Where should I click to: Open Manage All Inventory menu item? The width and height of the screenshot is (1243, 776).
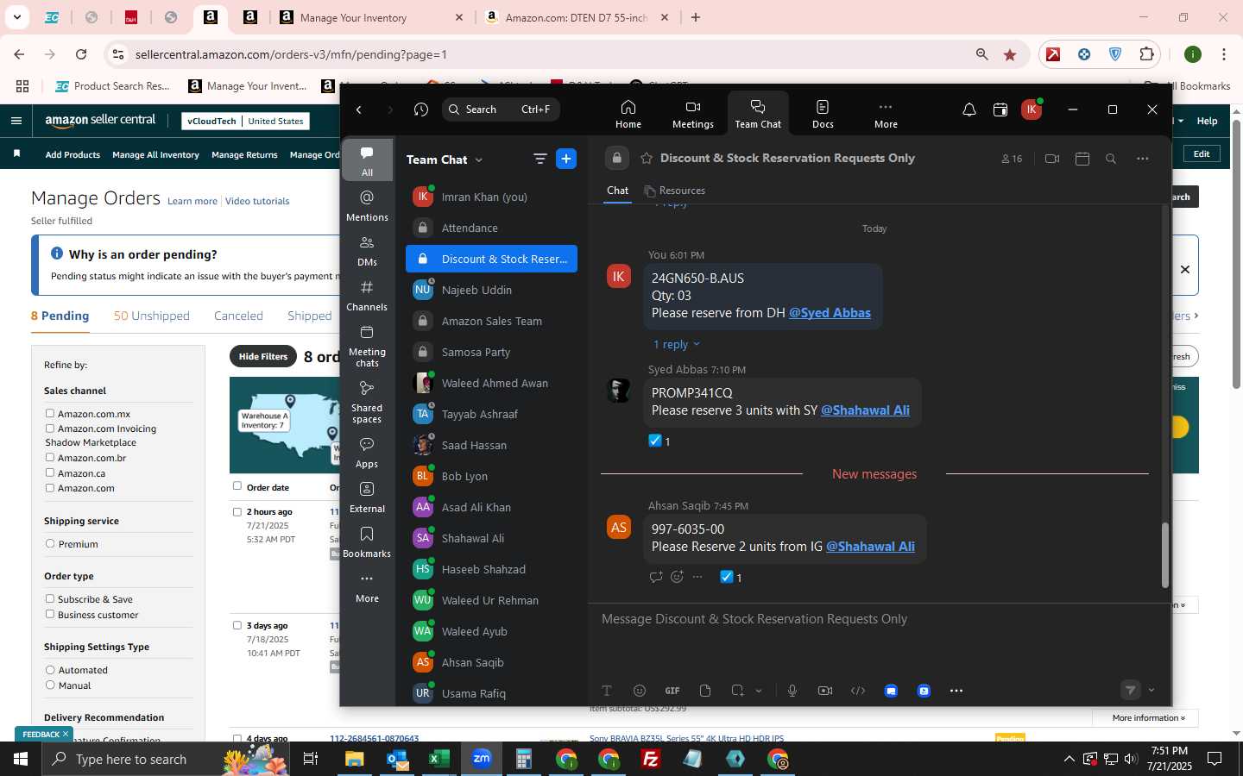click(155, 155)
